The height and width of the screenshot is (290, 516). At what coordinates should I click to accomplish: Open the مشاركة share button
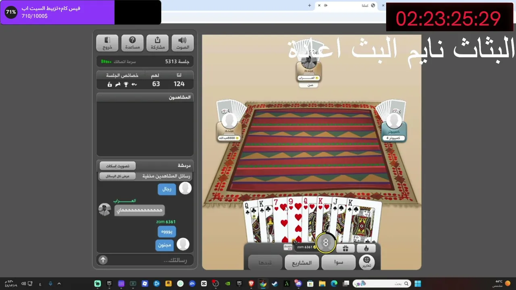point(158,43)
